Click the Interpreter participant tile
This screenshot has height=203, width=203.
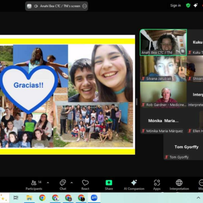[195, 95]
